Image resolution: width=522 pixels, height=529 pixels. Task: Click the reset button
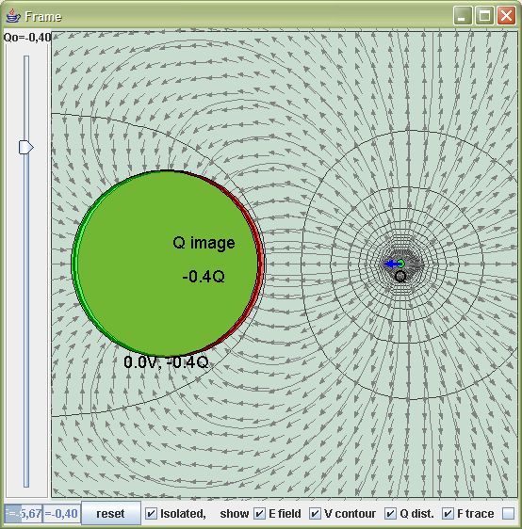tap(111, 514)
